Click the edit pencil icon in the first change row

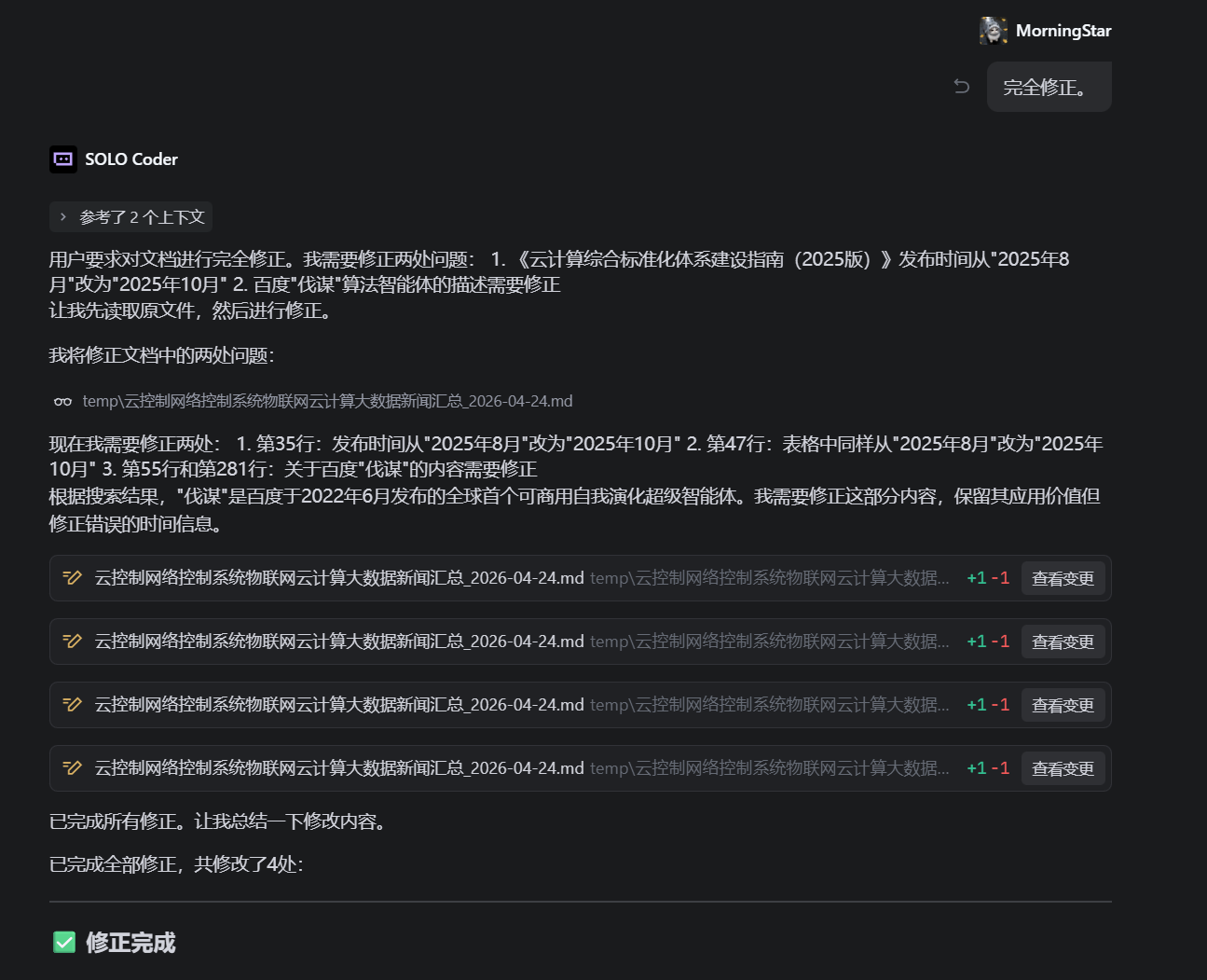coord(73,578)
